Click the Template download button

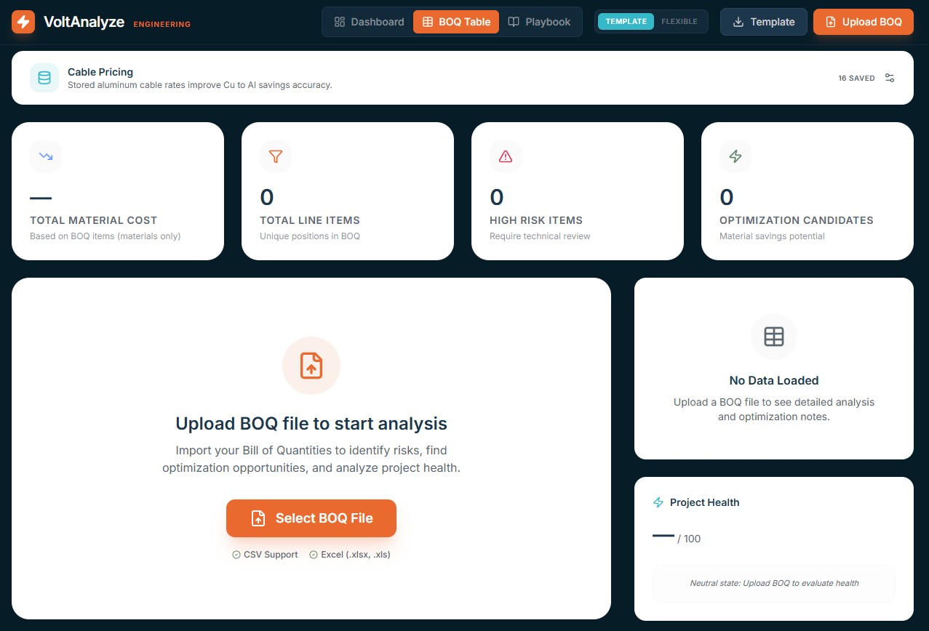[x=764, y=22]
